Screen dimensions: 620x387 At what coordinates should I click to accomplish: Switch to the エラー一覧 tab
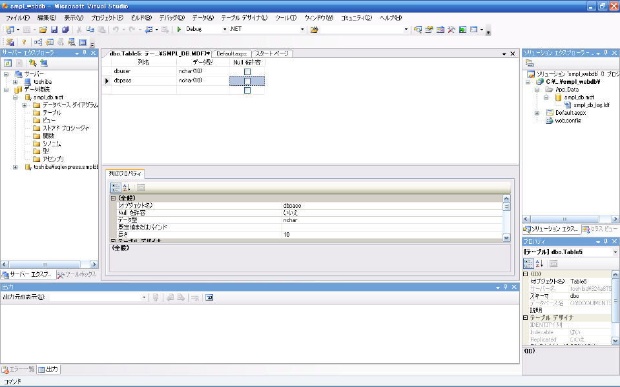[x=19, y=370]
